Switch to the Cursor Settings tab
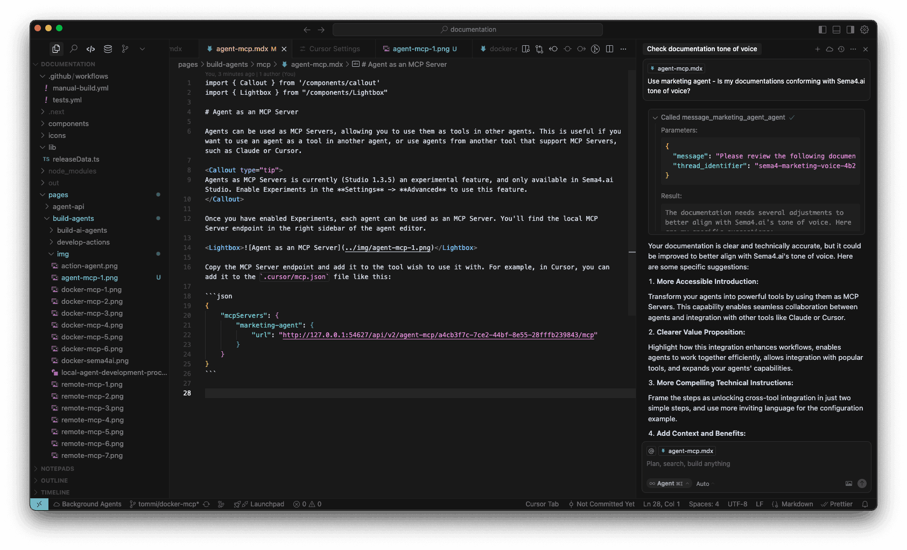Image resolution: width=907 pixels, height=550 pixels. coord(334,49)
